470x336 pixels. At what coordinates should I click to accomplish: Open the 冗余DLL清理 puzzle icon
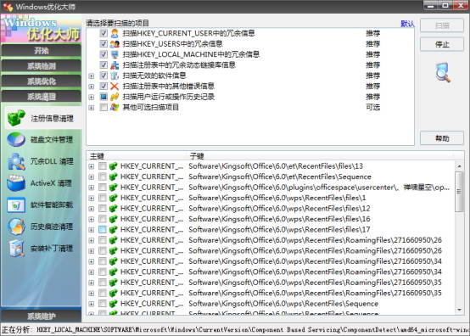pos(16,161)
